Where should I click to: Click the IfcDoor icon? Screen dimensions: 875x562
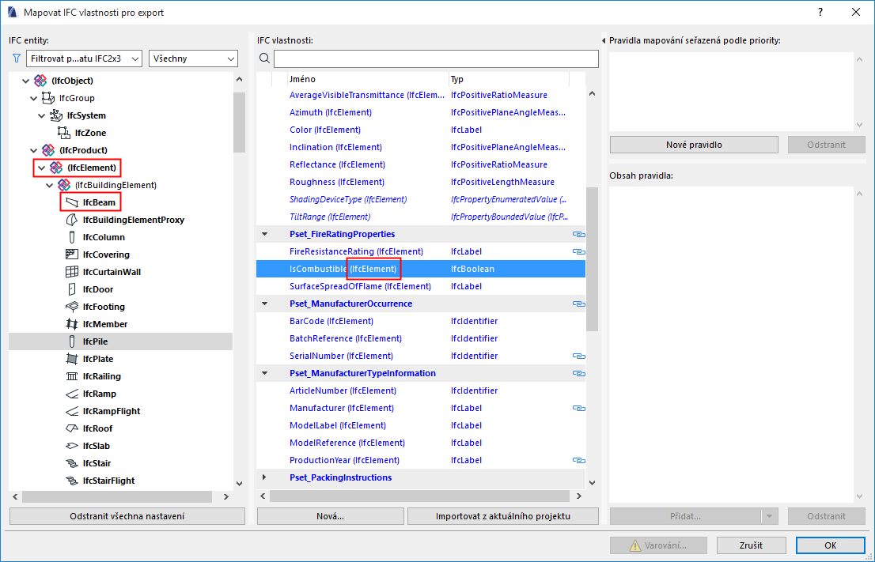point(72,289)
